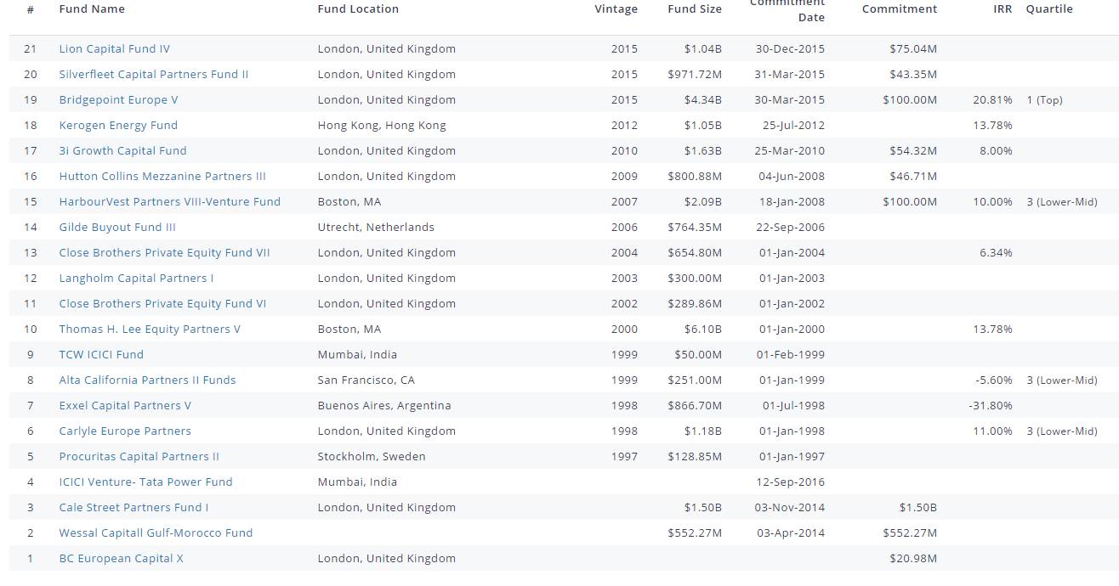Open Close Brothers Private Equity Fund VII
Image resolution: width=1119 pixels, height=586 pixels.
[164, 252]
